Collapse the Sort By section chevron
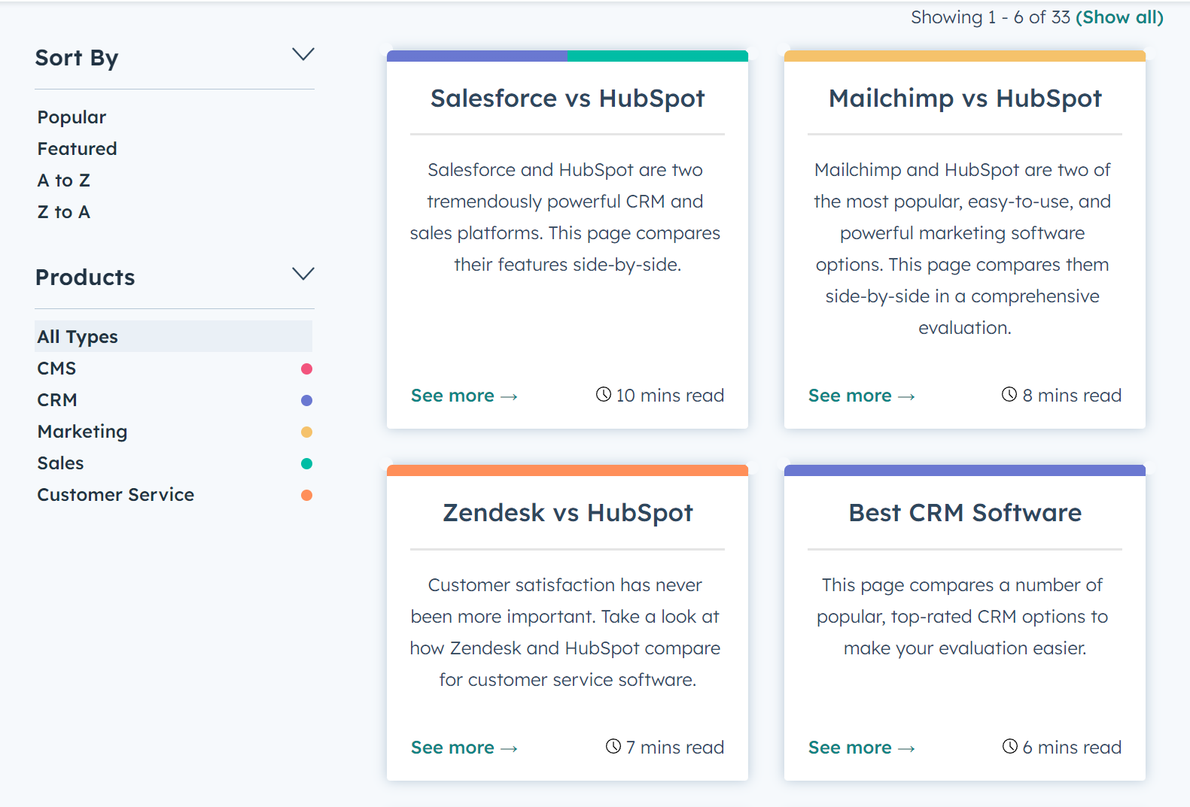 [303, 54]
